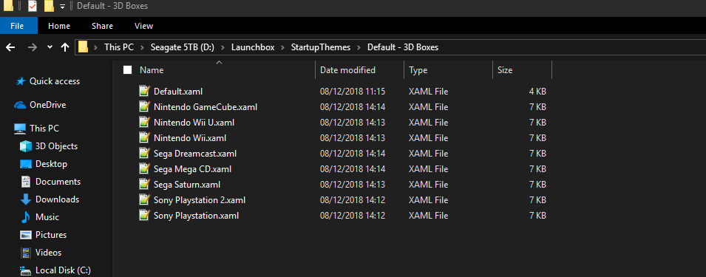The height and width of the screenshot is (277, 706).
Task: Open Desktop folder in sidebar
Action: click(51, 164)
